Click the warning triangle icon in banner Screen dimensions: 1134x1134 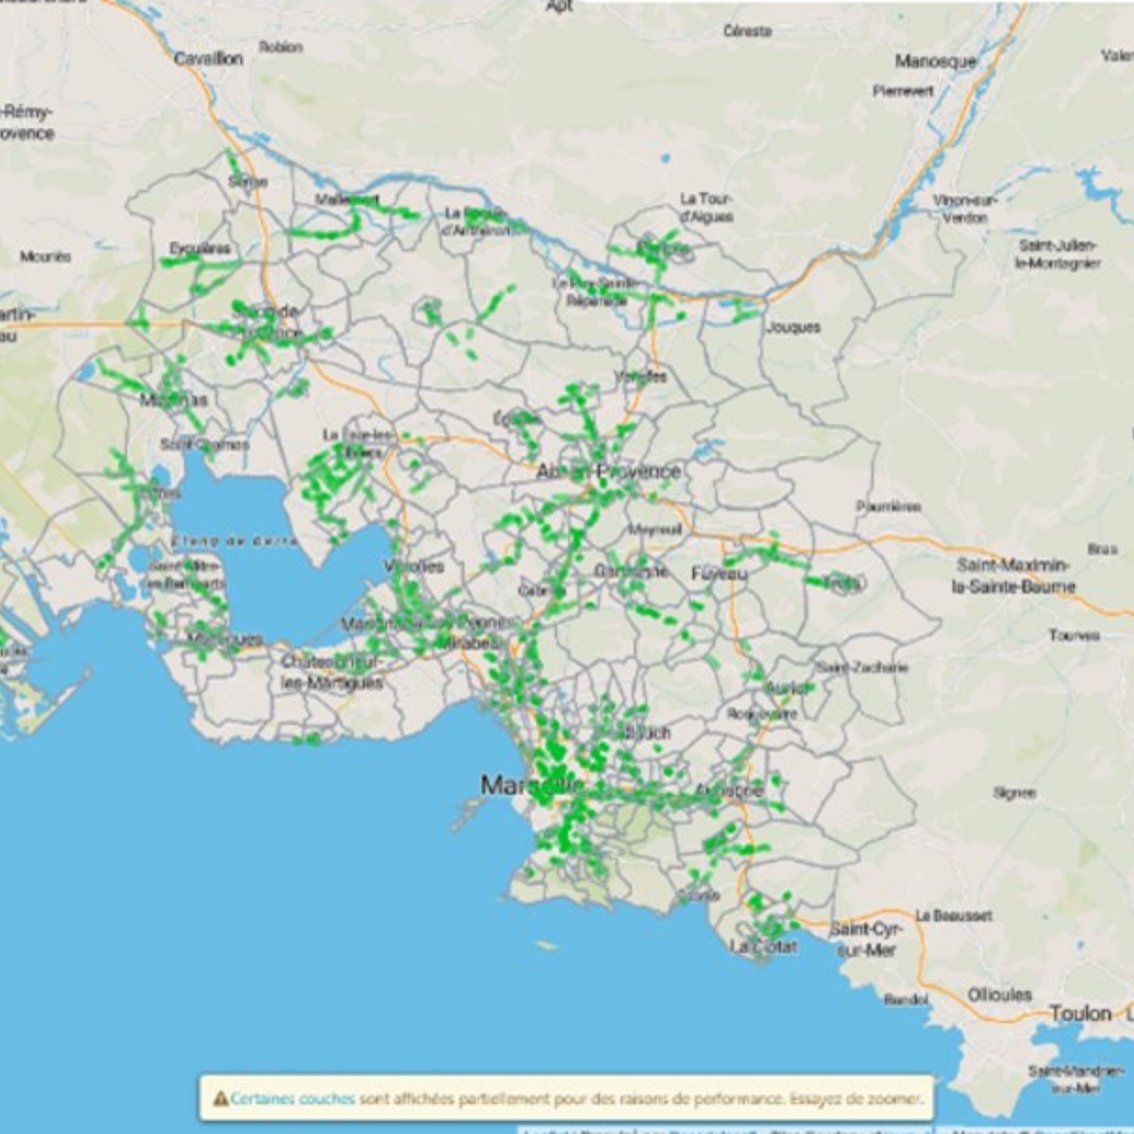pos(221,1098)
